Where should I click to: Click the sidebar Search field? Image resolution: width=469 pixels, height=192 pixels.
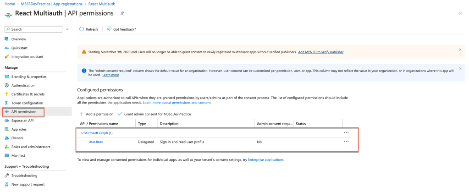(36, 29)
